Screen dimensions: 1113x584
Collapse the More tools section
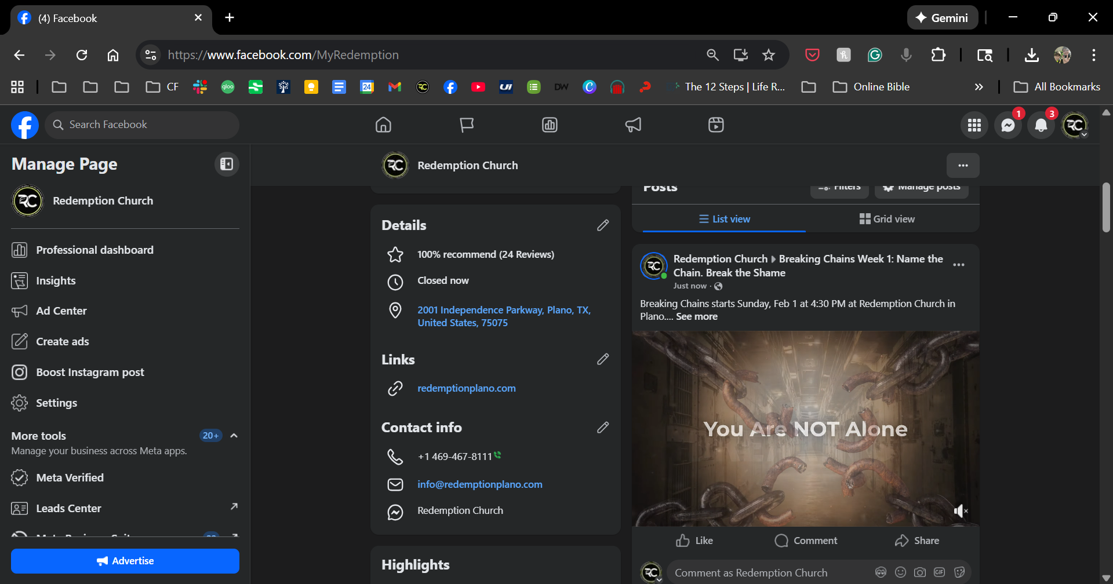pos(234,436)
